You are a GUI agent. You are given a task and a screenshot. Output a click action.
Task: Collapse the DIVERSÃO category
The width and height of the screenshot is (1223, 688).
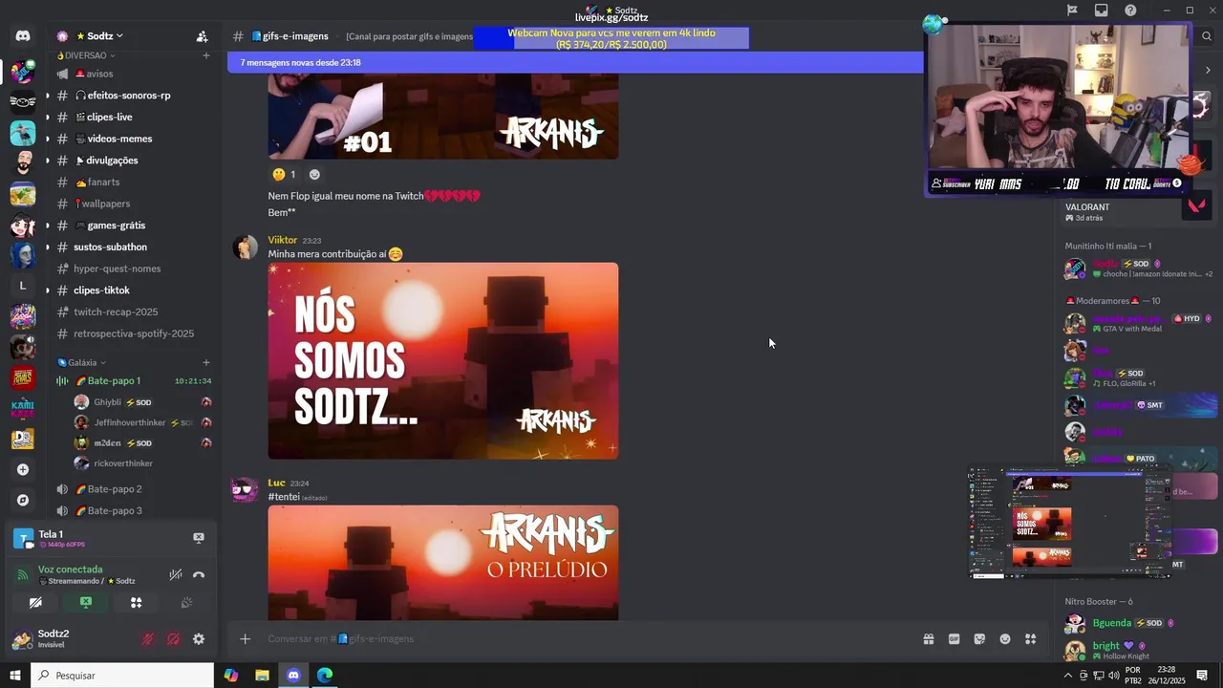click(x=86, y=55)
